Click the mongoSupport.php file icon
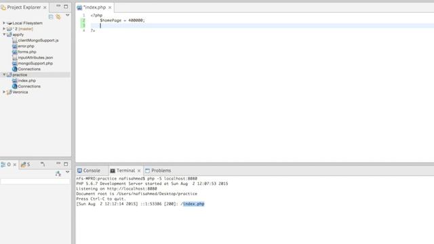 click(x=15, y=63)
